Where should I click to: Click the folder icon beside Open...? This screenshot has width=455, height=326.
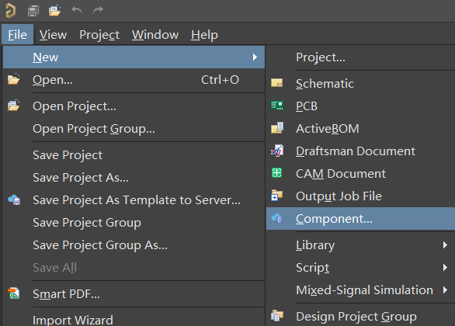pos(14,79)
